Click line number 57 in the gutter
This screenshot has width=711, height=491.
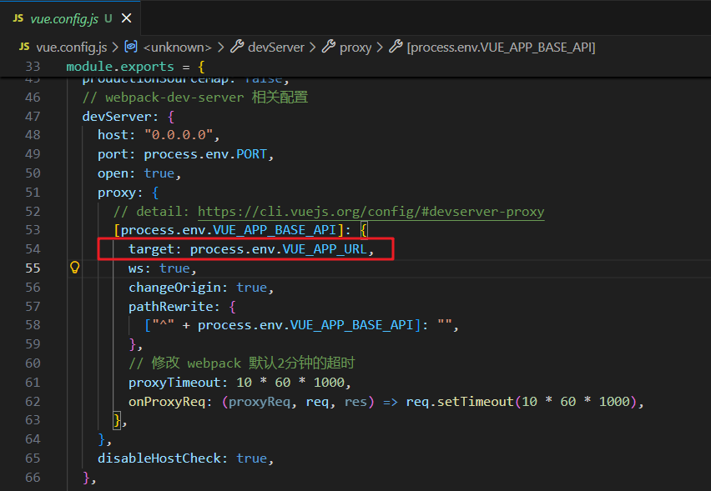click(33, 307)
